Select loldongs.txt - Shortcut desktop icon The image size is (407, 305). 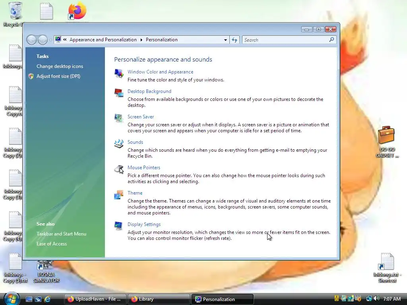pos(387,268)
